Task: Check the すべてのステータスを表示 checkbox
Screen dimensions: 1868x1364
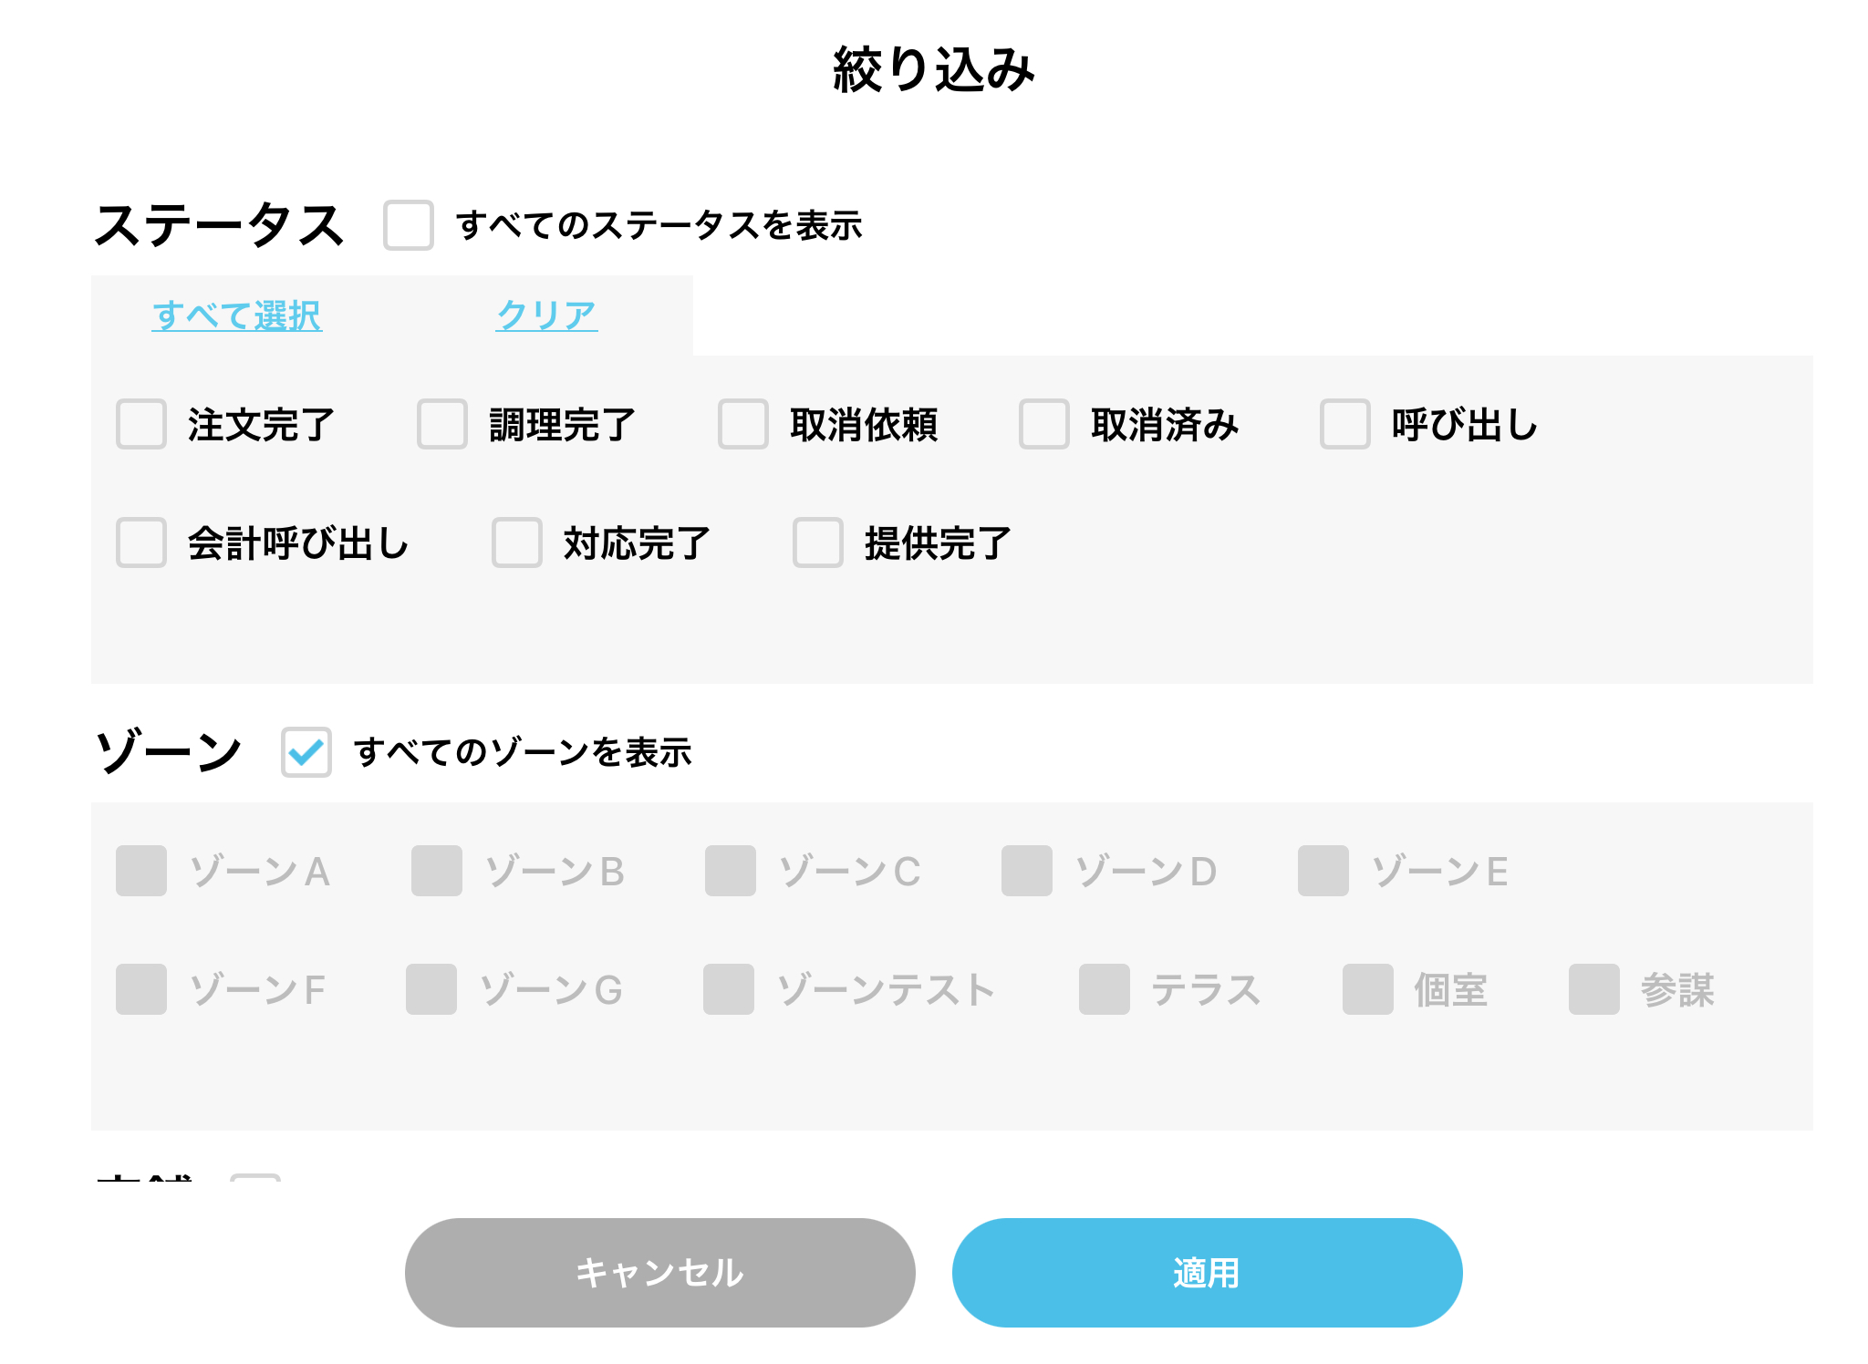Action: 408,225
